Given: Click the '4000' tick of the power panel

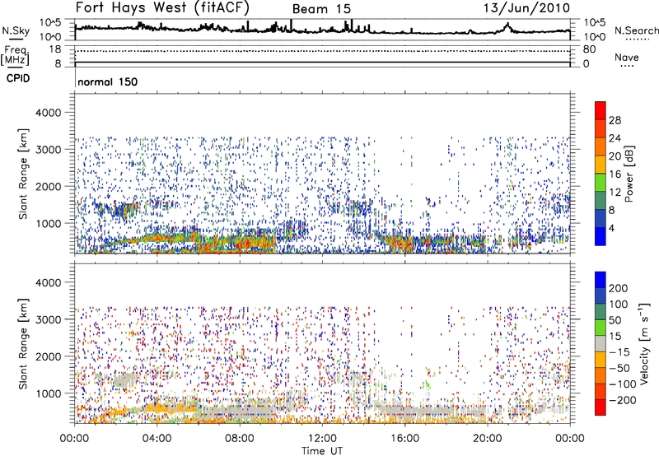Looking at the screenshot, I should tap(48, 113).
